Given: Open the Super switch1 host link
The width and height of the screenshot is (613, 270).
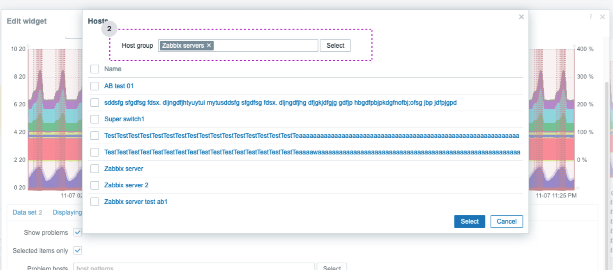Looking at the screenshot, I should 124,119.
